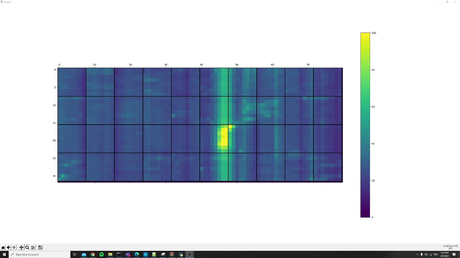Select the active Figure window taskbar icon

[189, 254]
